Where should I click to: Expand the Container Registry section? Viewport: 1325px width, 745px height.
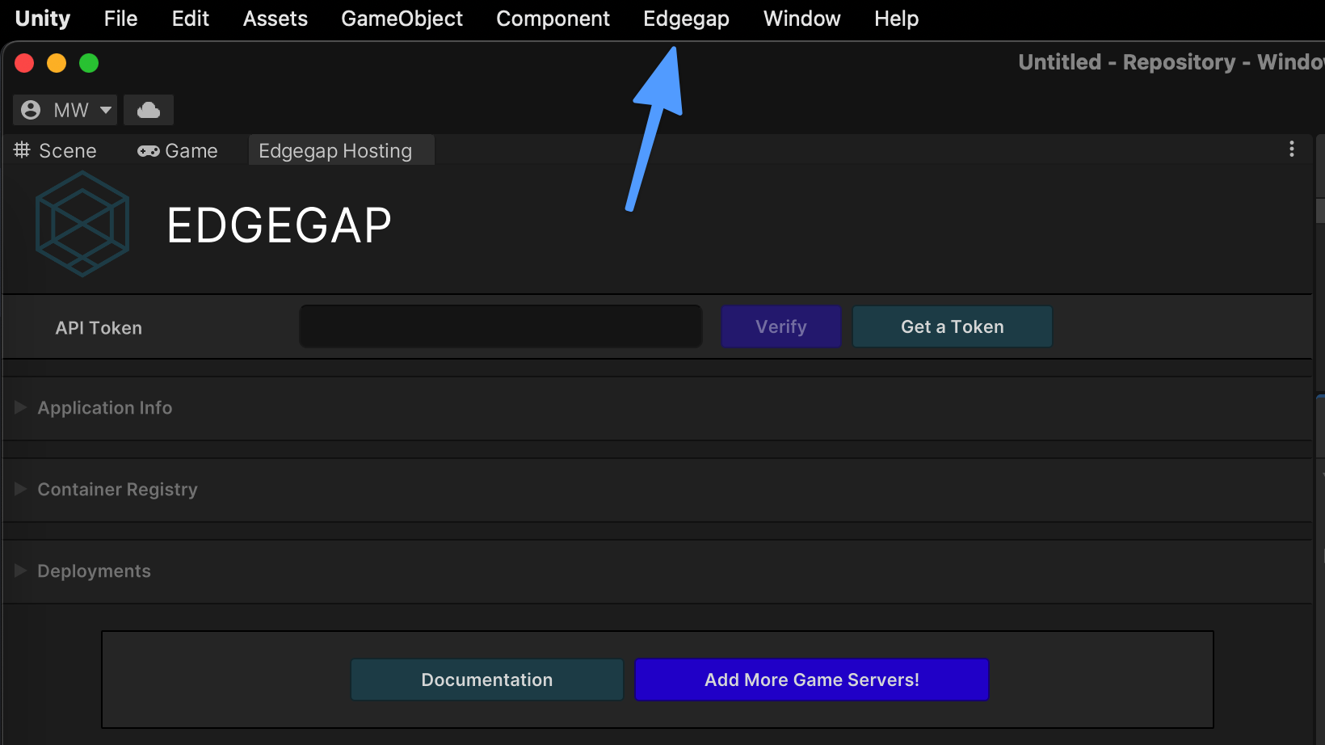pyautogui.click(x=117, y=490)
